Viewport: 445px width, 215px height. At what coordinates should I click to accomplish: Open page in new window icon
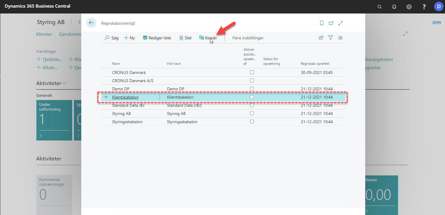click(331, 23)
